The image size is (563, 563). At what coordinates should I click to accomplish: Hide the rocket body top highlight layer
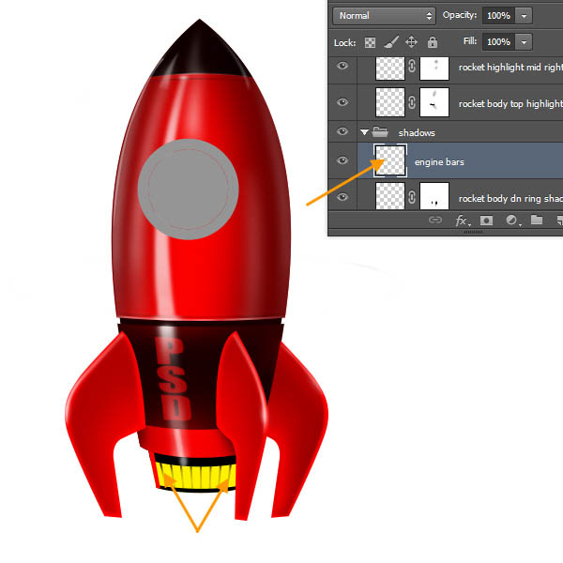(342, 101)
